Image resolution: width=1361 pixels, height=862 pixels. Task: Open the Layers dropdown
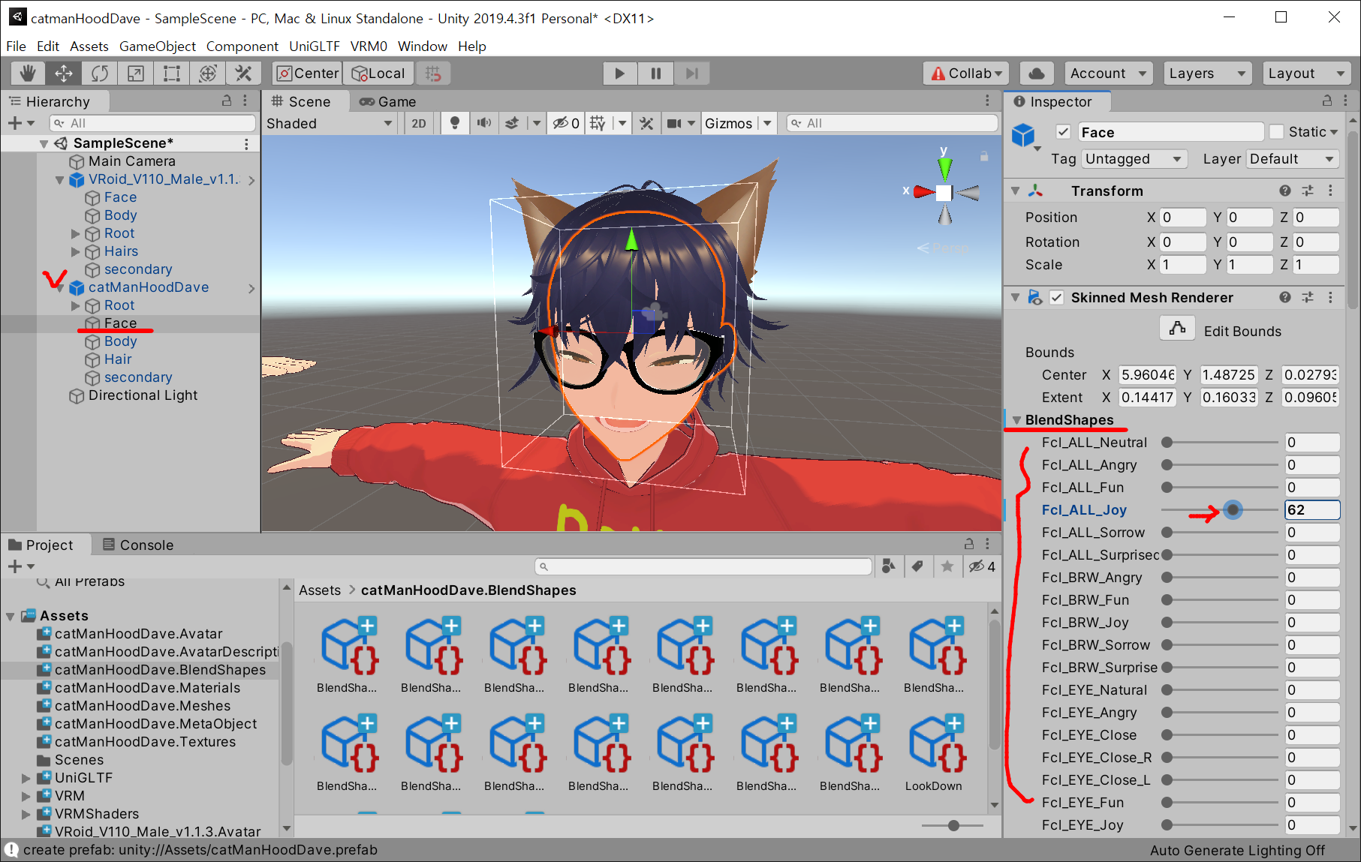tap(1207, 74)
